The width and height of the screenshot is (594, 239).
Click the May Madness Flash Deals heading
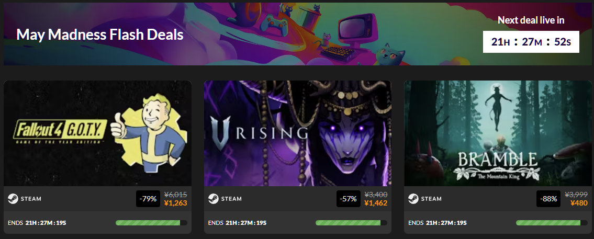click(x=100, y=35)
